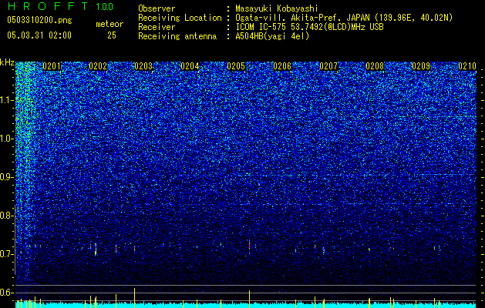Click the 0201 time marker
This screenshot has height=308, width=485.
coord(52,66)
